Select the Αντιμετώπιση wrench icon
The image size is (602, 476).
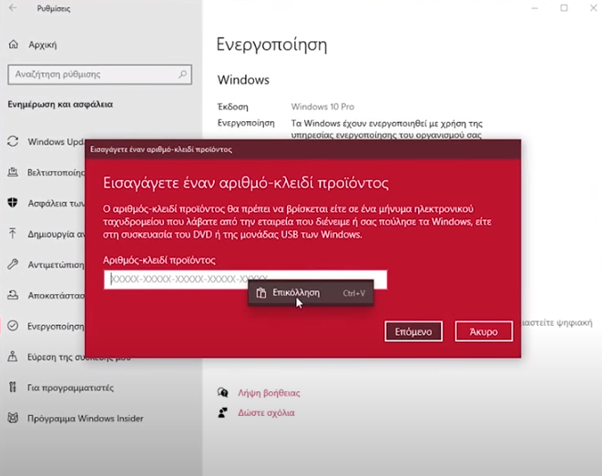click(13, 264)
